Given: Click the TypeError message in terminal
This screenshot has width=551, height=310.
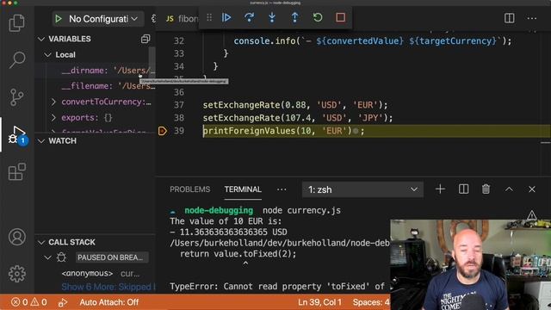Looking at the screenshot, I should 277,287.
